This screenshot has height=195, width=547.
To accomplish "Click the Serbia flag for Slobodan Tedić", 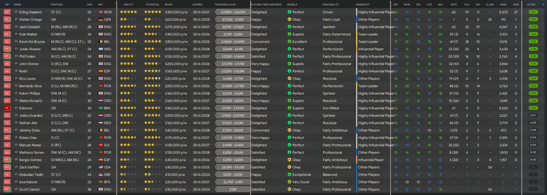I will pos(101,175).
